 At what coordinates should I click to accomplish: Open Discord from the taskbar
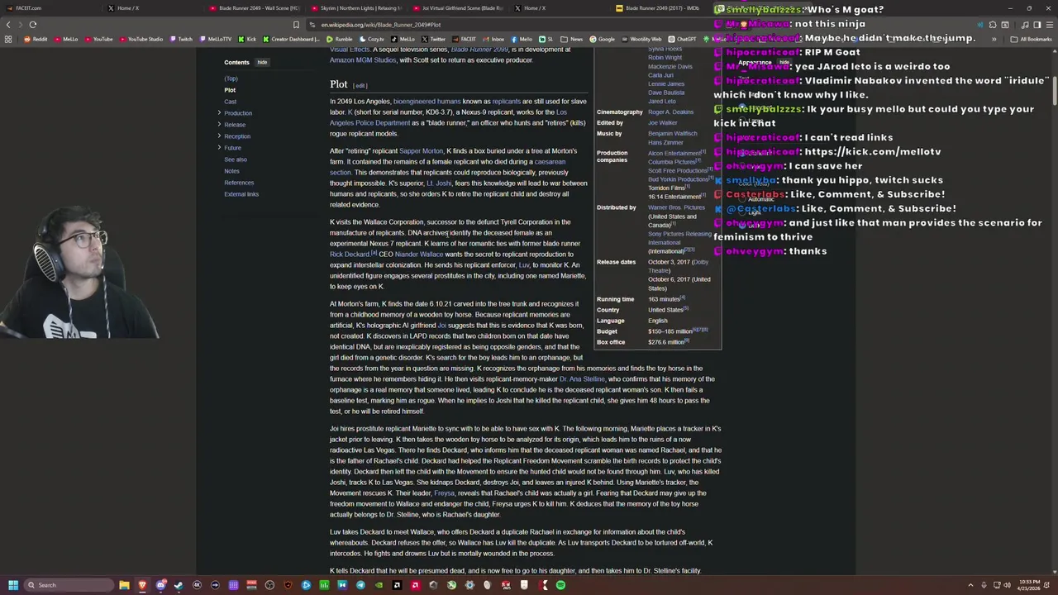coord(160,585)
